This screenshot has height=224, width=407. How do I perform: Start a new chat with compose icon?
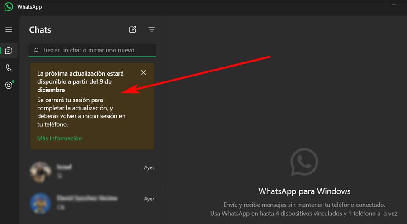[x=133, y=30]
